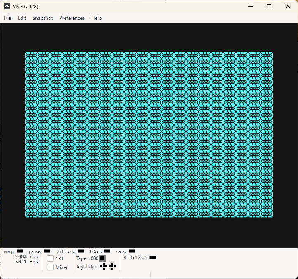This screenshot has width=298, height=279.
Task: Open the Preferences menu
Action: tap(72, 18)
